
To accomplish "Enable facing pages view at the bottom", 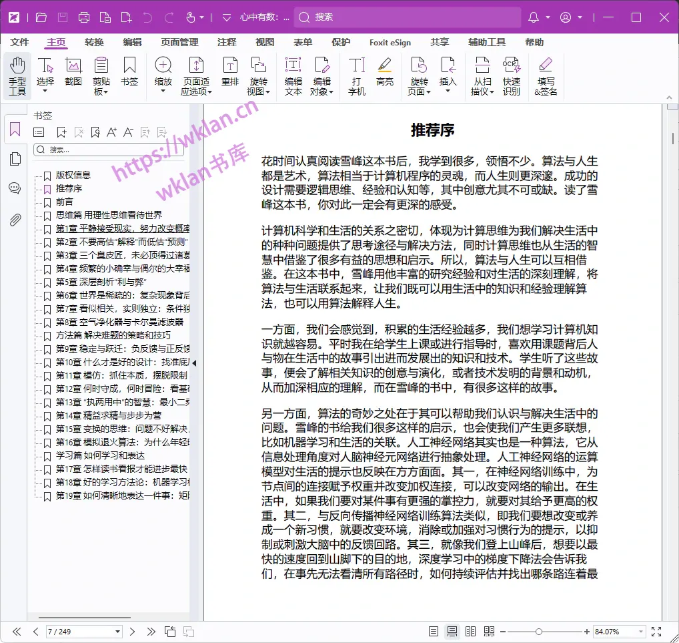I will [x=472, y=632].
